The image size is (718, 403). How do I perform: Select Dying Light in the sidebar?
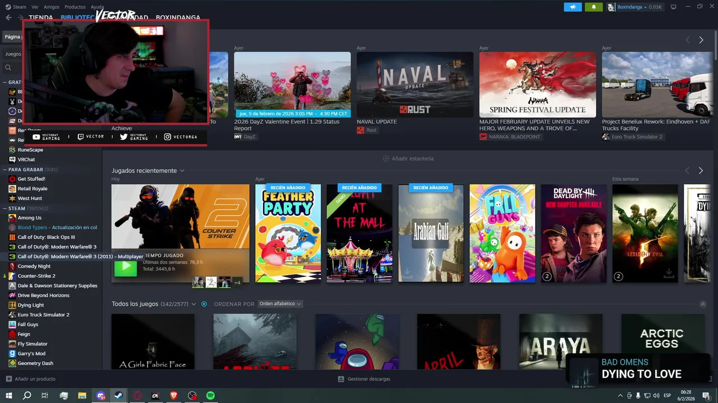[x=31, y=305]
